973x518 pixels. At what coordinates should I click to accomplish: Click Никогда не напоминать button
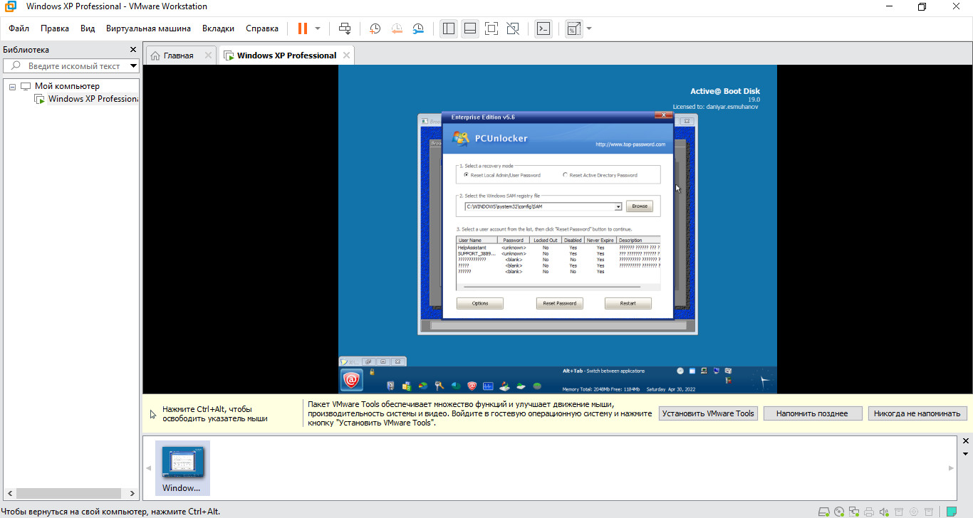(x=917, y=413)
